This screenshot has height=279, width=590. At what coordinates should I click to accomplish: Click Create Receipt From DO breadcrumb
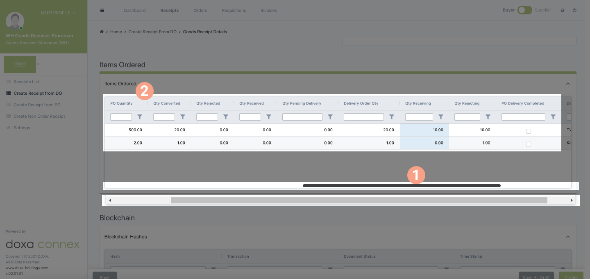tap(152, 32)
